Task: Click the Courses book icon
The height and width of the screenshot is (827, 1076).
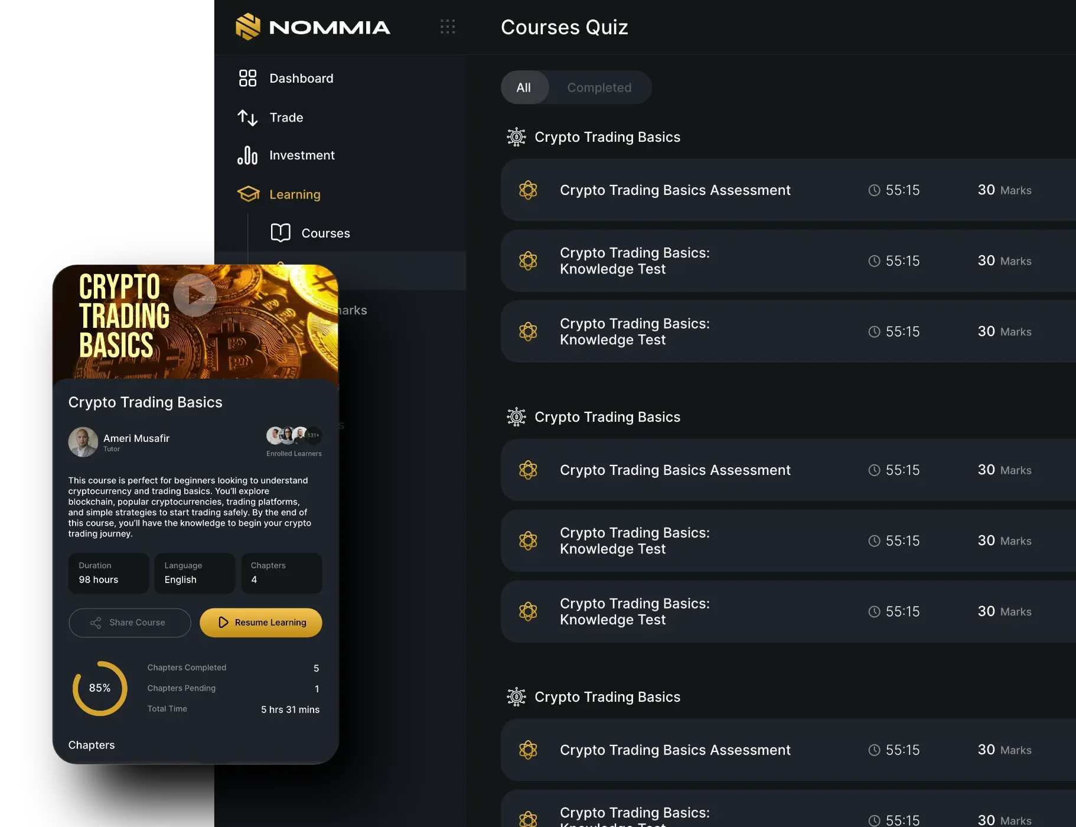Action: (281, 233)
